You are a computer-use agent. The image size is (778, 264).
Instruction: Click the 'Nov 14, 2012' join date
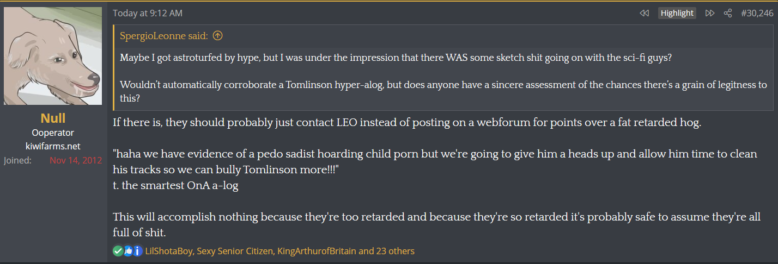point(76,161)
